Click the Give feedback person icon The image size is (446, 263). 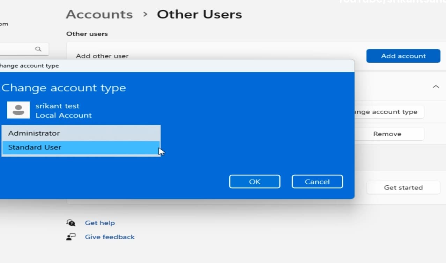71,237
